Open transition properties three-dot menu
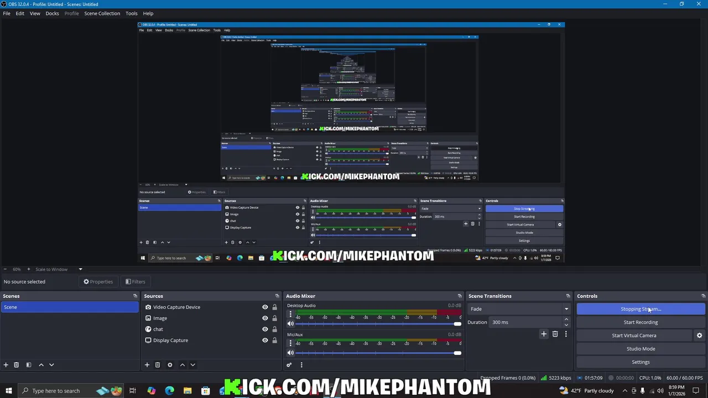Viewport: 708px width, 398px height. (566, 334)
